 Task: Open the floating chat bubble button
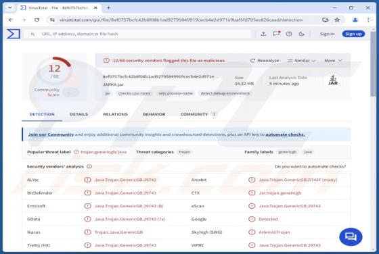pyautogui.click(x=351, y=237)
